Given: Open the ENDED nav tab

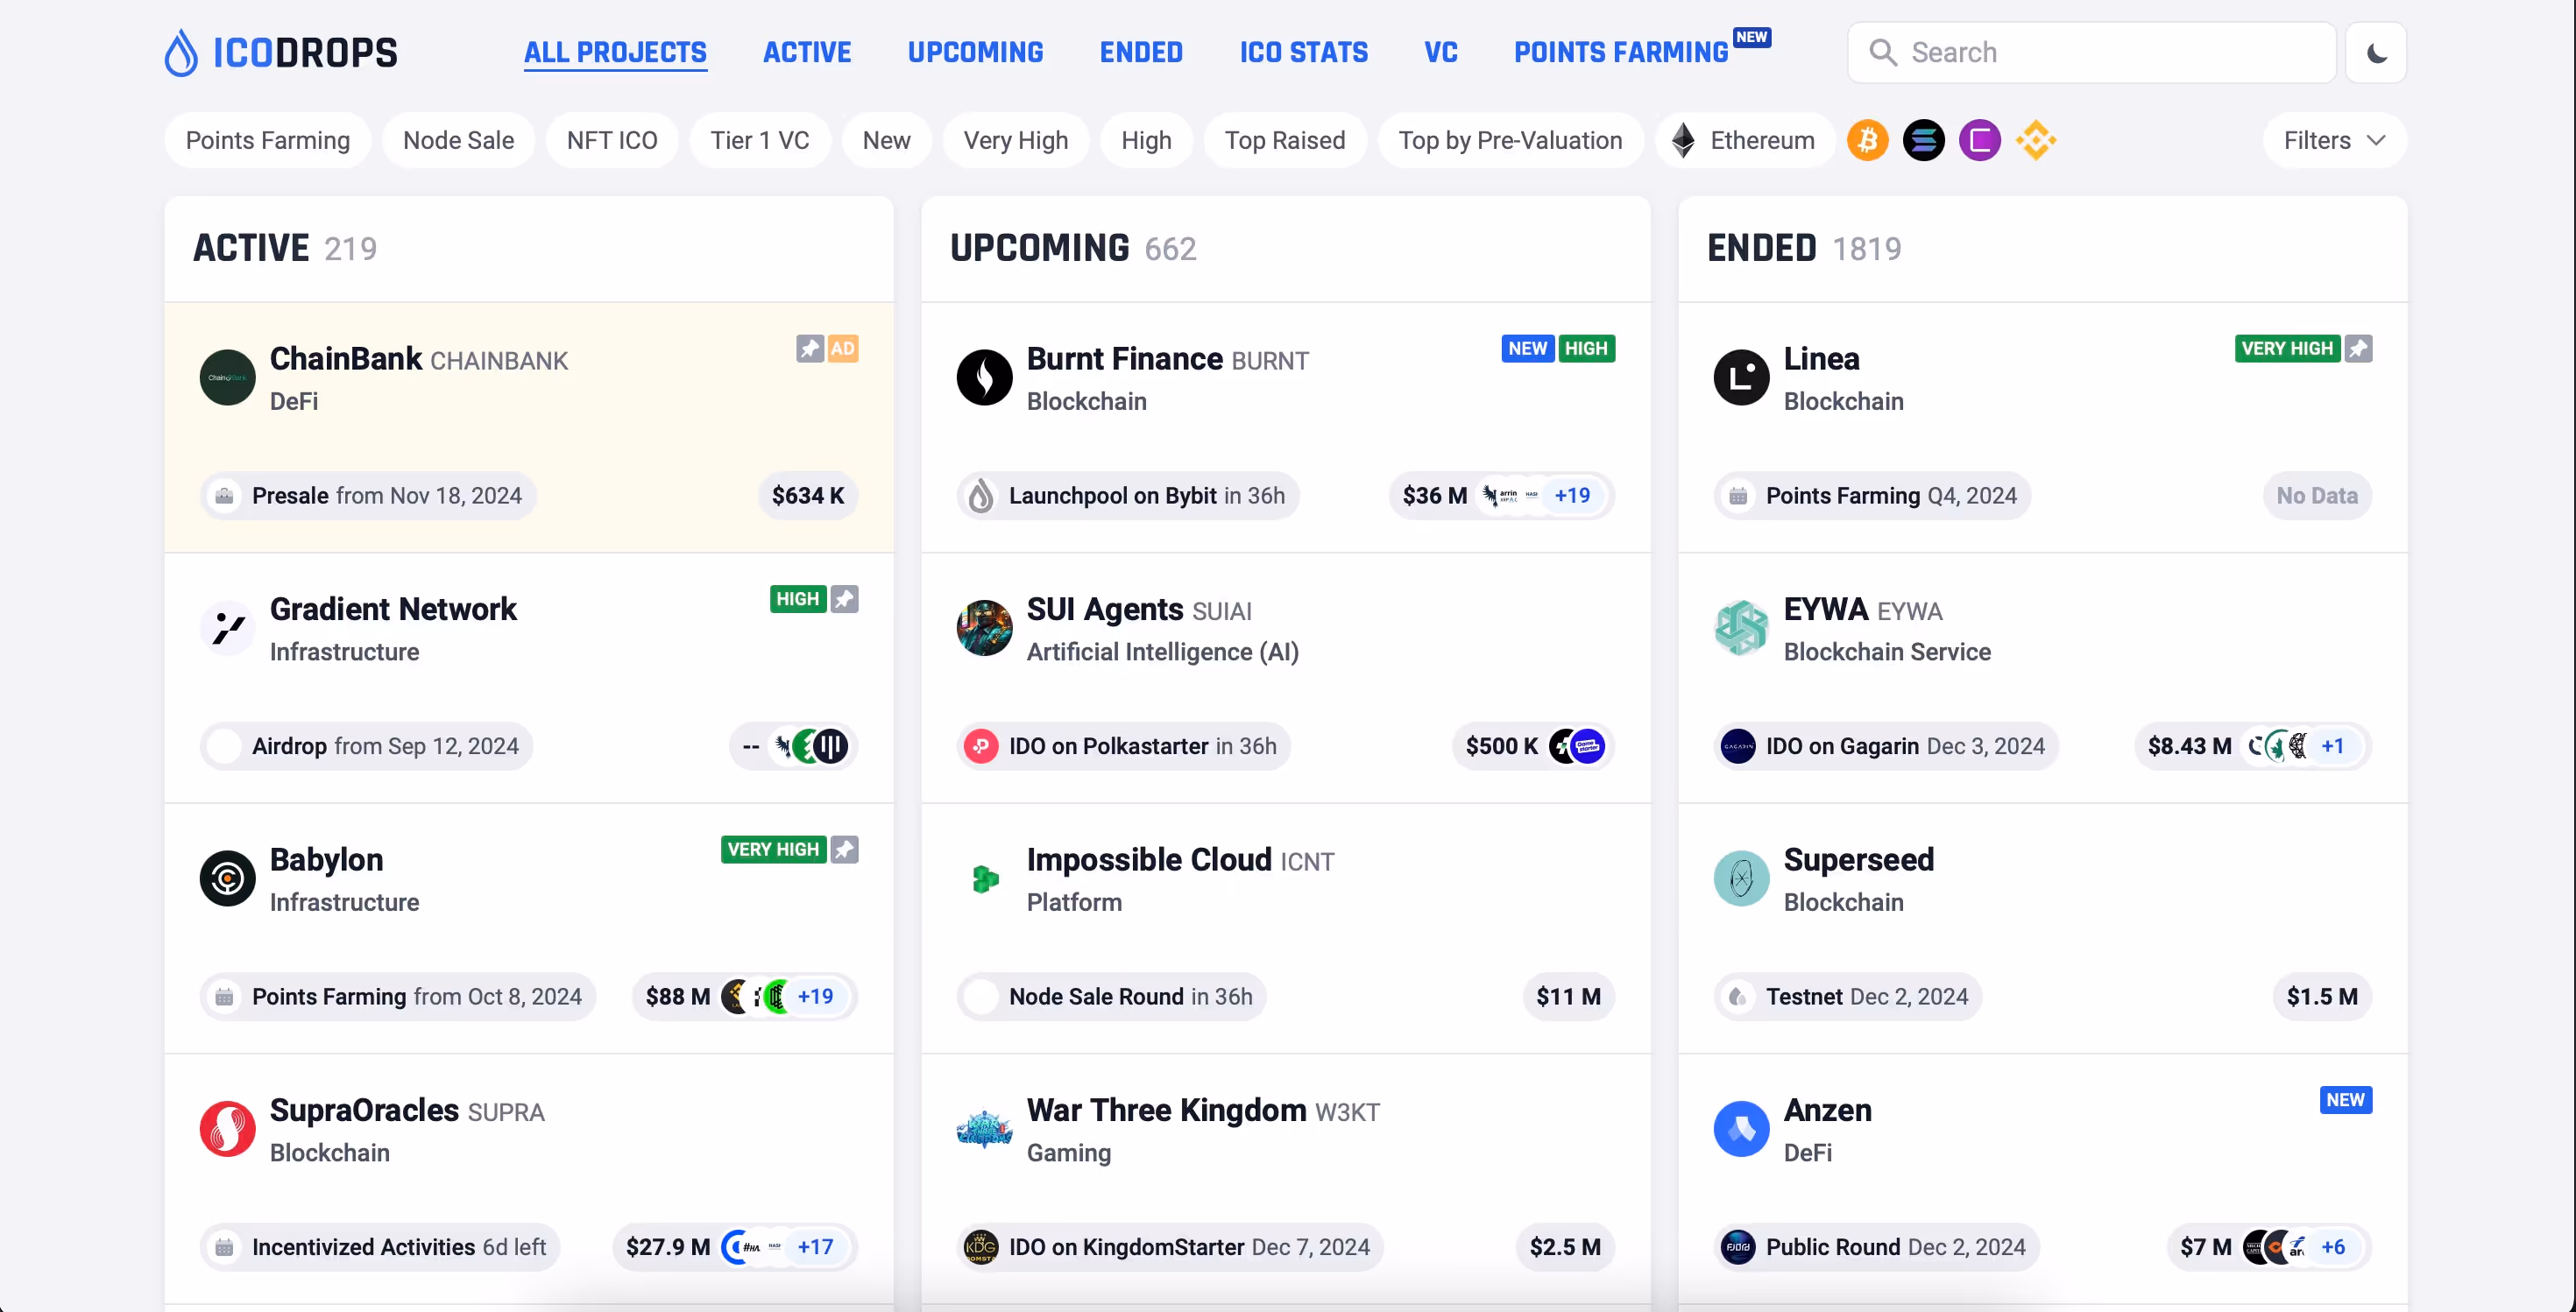Looking at the screenshot, I should tap(1141, 52).
